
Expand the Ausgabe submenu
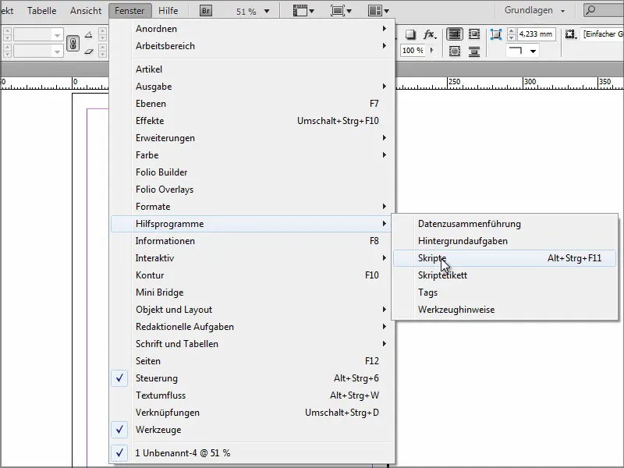[x=252, y=87]
